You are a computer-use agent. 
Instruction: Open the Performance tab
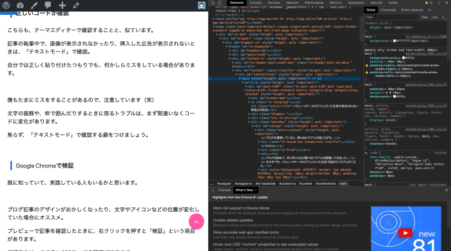coord(314,3)
